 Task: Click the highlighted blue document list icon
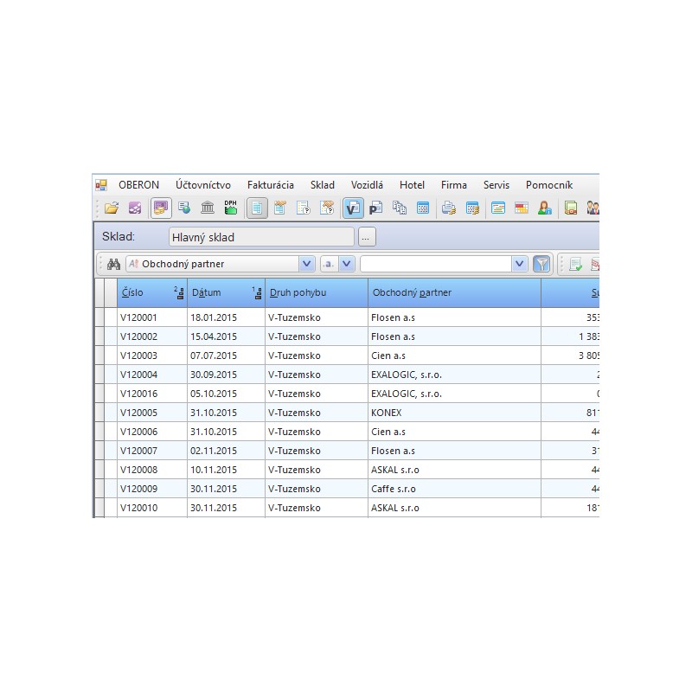pos(257,208)
